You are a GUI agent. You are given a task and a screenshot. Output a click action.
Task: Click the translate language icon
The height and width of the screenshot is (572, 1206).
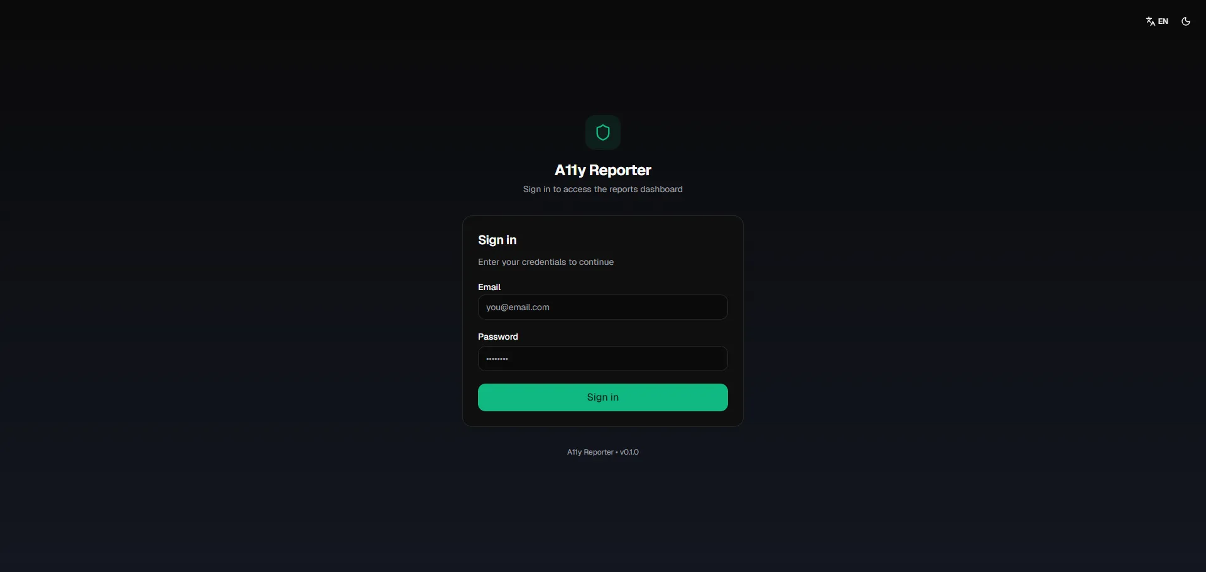pos(1150,21)
